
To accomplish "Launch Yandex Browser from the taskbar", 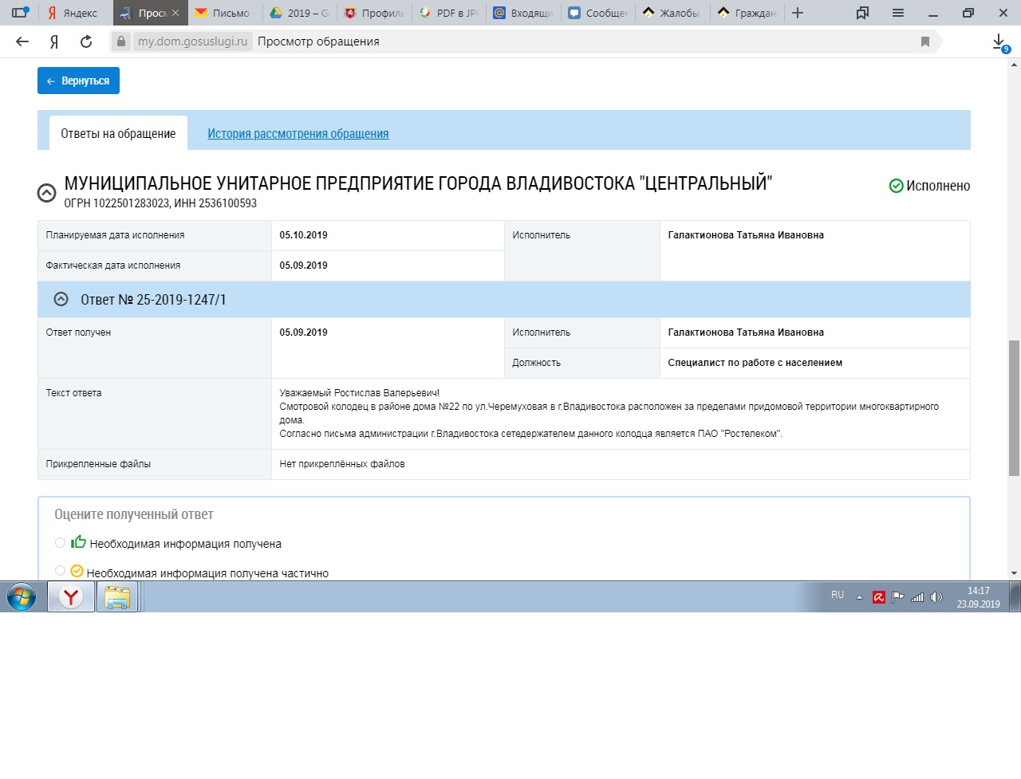I will coord(71,597).
